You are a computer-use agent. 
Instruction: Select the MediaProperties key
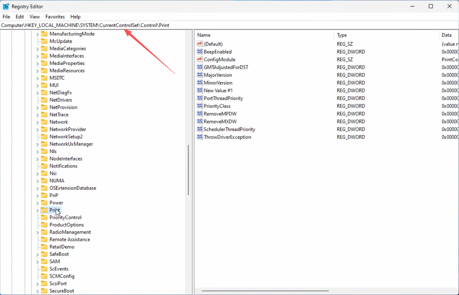click(x=67, y=63)
